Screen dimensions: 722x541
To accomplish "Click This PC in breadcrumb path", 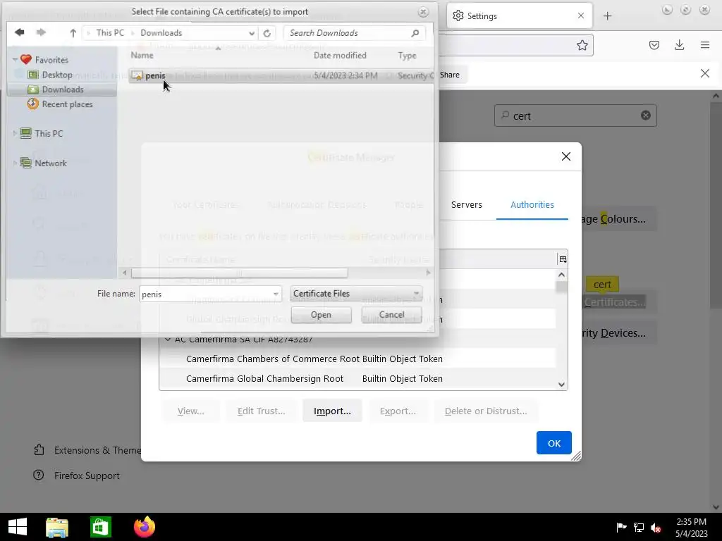I will click(110, 32).
